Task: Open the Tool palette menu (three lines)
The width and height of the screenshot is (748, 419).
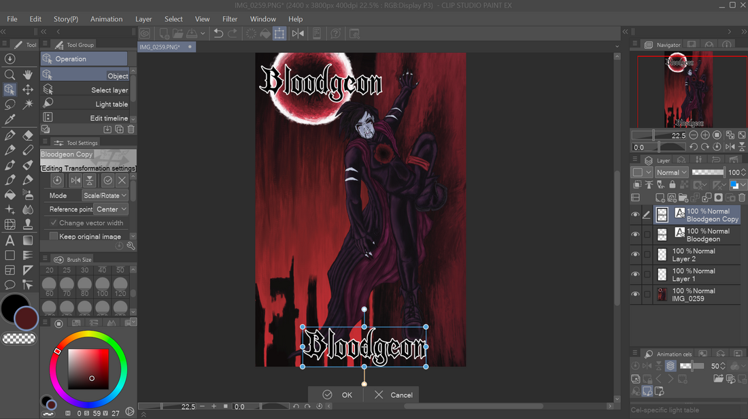Action: click(4, 44)
